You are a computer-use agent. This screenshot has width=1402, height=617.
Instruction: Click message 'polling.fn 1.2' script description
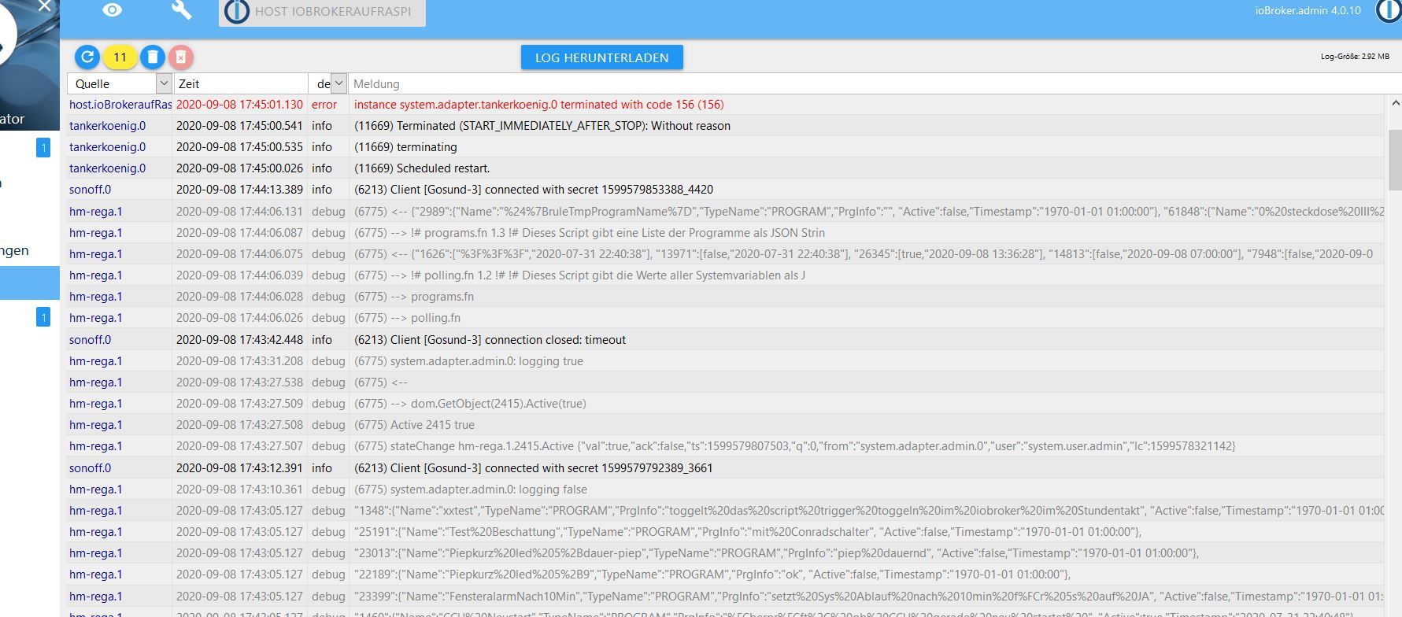click(x=579, y=275)
